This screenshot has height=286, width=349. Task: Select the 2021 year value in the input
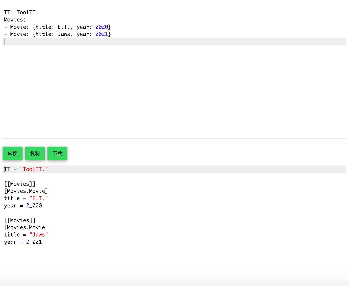point(102,34)
